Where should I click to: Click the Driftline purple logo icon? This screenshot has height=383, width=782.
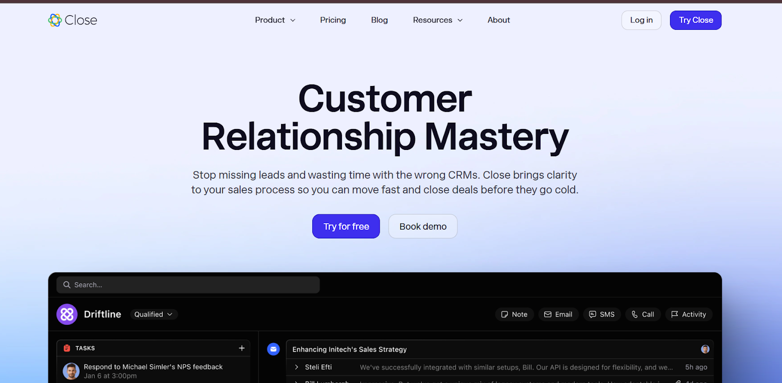tap(67, 314)
